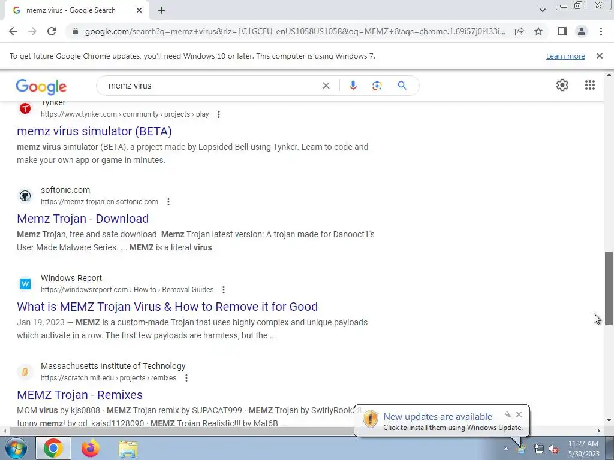Open more options for softonic result

point(168,202)
